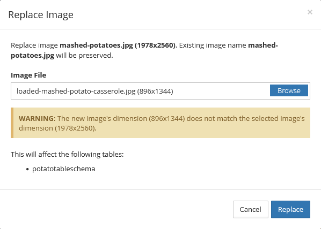The height and width of the screenshot is (229, 321).
Task: Select the potatotableschema list item
Action: [64, 169]
